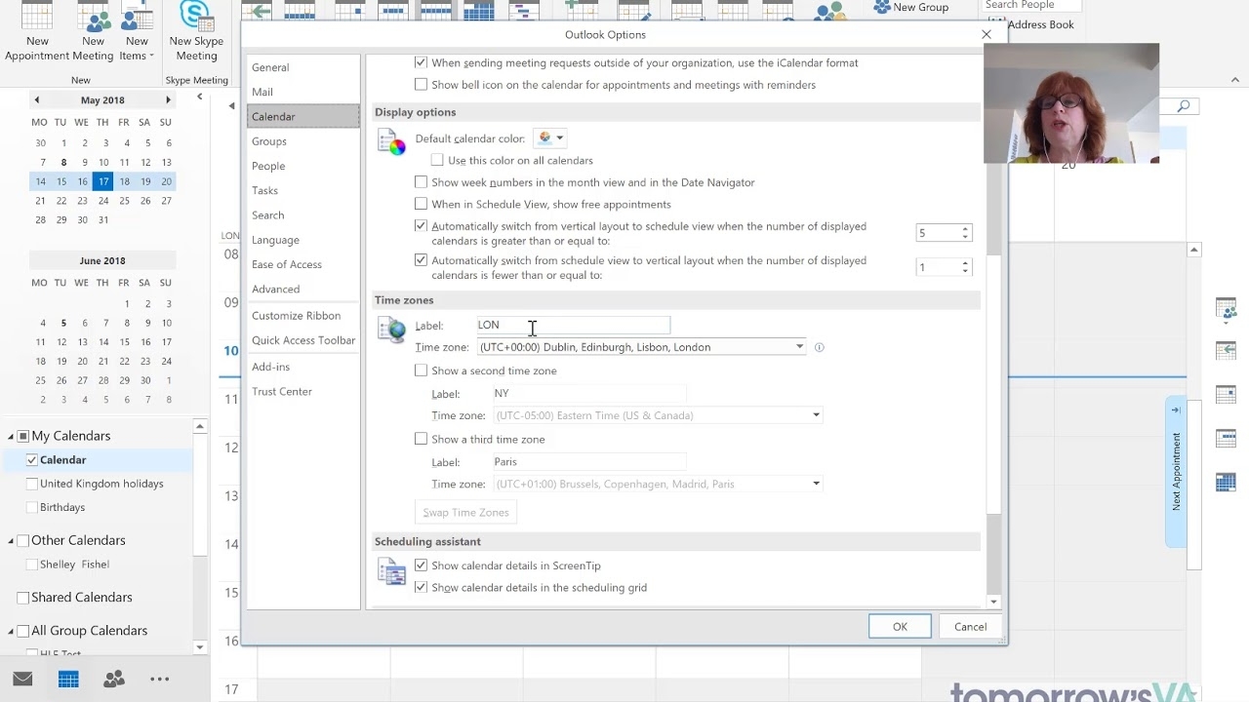Switch to Mail in the navigation bar
1249x702 pixels.
(22, 679)
